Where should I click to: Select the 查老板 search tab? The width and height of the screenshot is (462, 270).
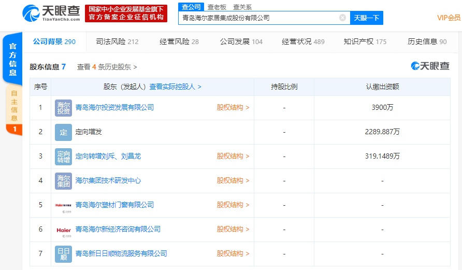[217, 7]
